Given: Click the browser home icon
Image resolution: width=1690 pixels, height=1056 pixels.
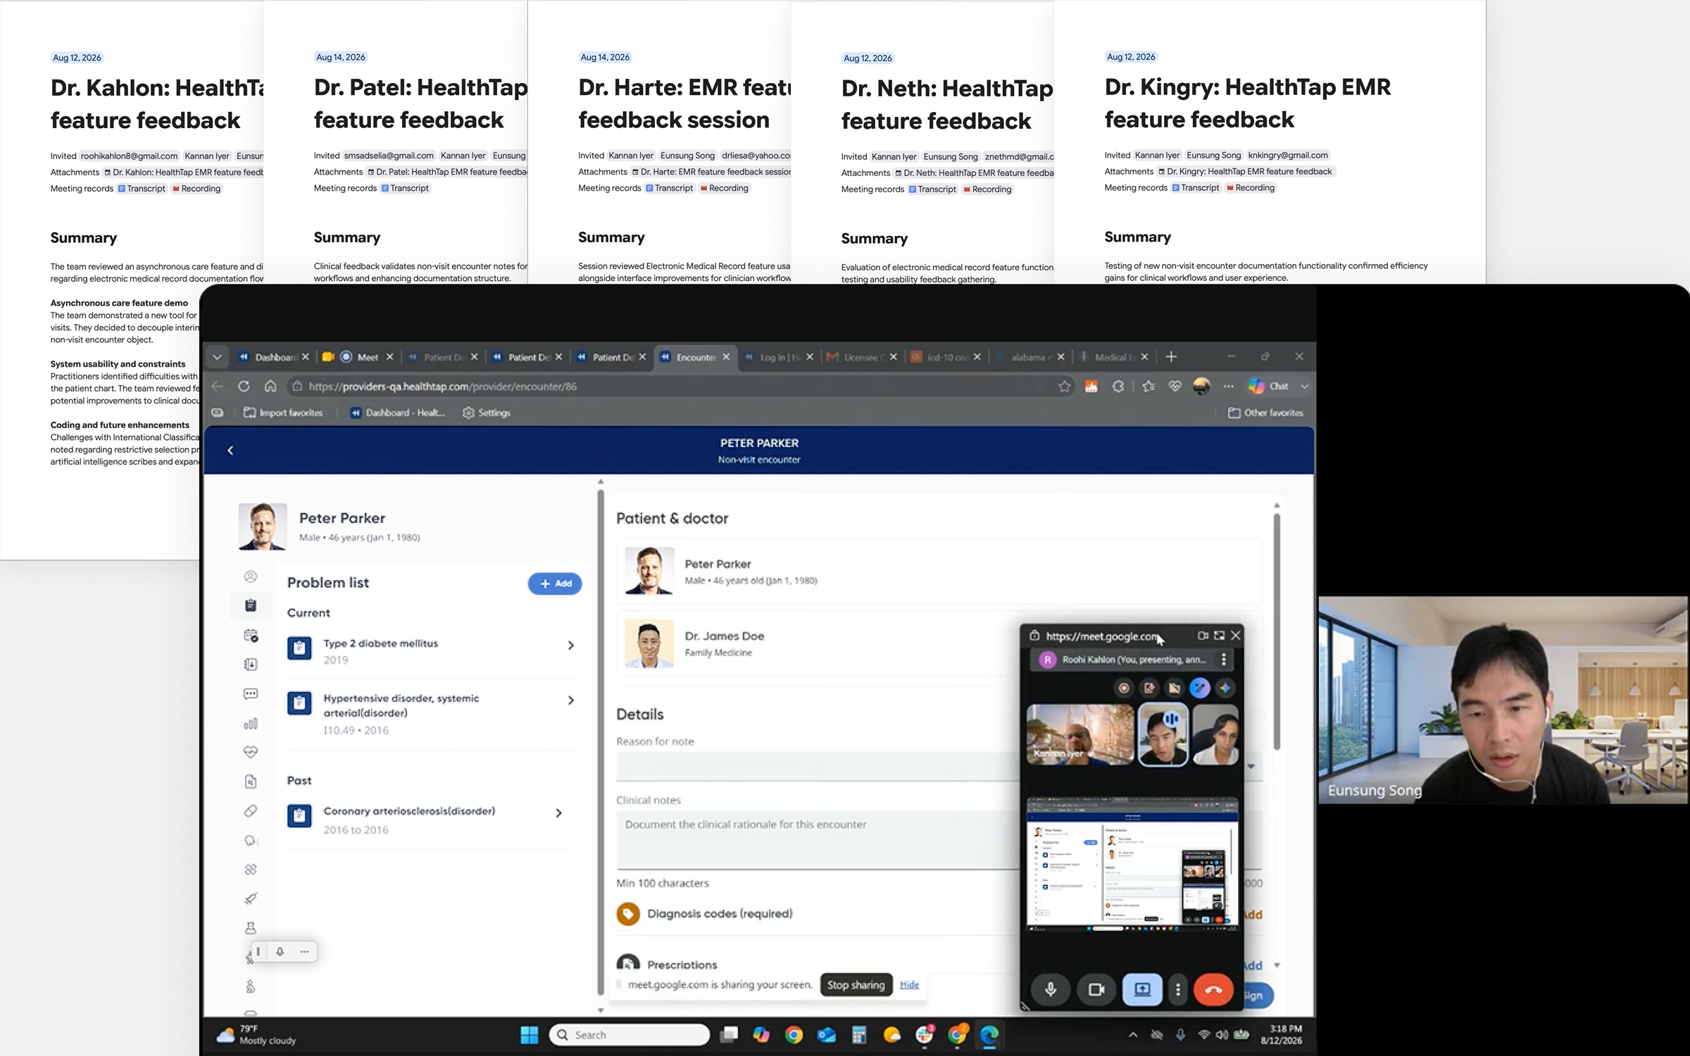Looking at the screenshot, I should pyautogui.click(x=270, y=386).
